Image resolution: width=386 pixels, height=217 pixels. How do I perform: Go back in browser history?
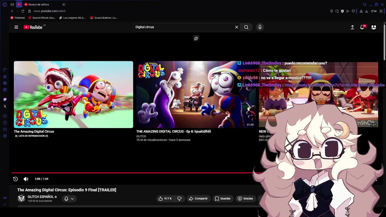pos(12,11)
